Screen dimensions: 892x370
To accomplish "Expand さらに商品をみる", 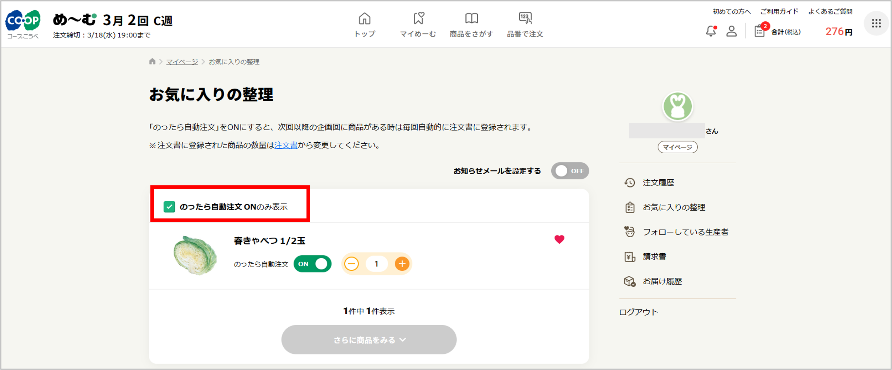I will [369, 339].
